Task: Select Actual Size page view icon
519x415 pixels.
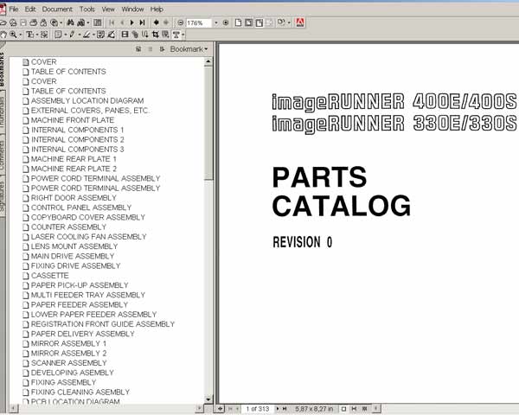Action: [239, 22]
